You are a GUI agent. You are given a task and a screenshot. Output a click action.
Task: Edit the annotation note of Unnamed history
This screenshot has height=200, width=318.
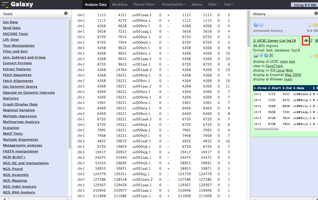point(316,25)
